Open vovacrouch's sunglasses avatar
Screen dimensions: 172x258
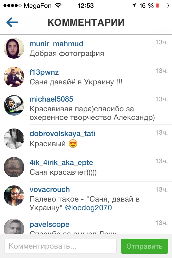coord(14,196)
